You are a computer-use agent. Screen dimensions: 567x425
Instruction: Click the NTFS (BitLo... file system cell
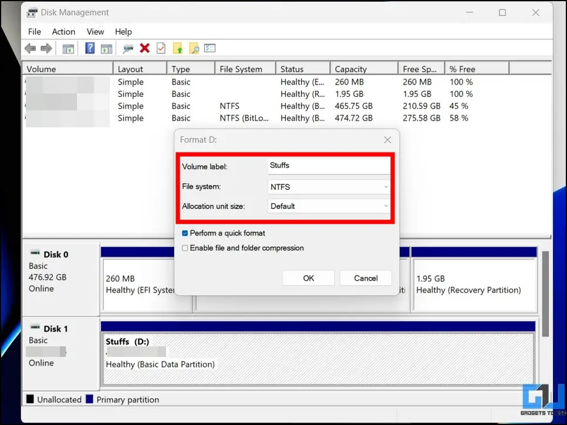point(244,118)
